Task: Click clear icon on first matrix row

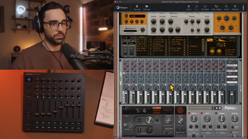Action: 203,39
